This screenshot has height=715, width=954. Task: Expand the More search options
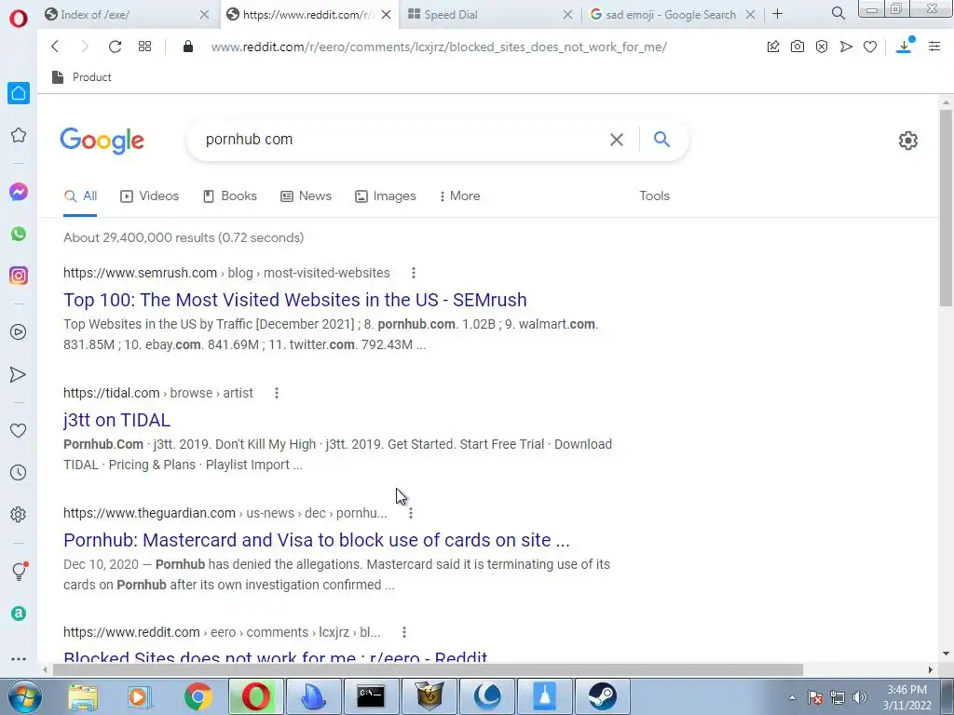click(x=459, y=196)
